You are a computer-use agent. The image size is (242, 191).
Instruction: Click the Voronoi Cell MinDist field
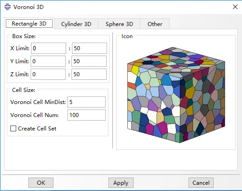pos(86,102)
